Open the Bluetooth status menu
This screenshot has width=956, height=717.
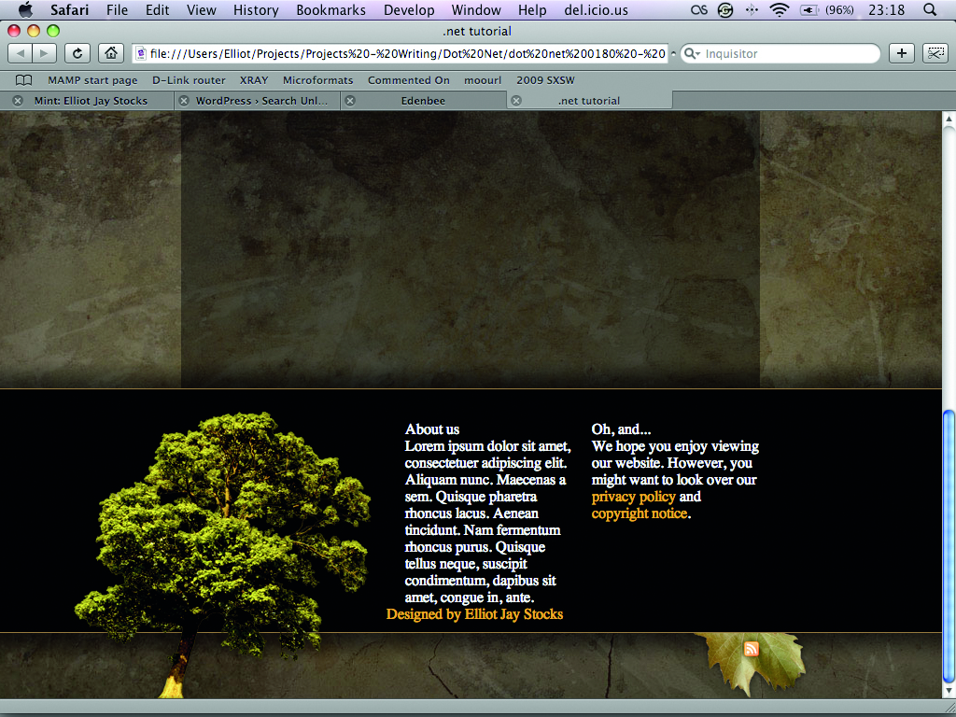pos(752,9)
